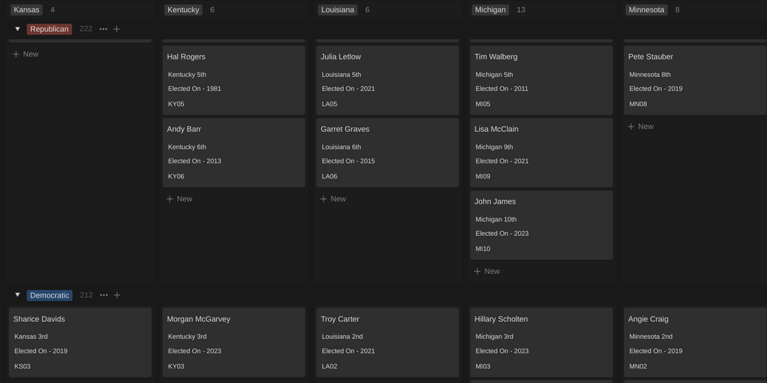Open the John James card
767x383 pixels.
[541, 225]
